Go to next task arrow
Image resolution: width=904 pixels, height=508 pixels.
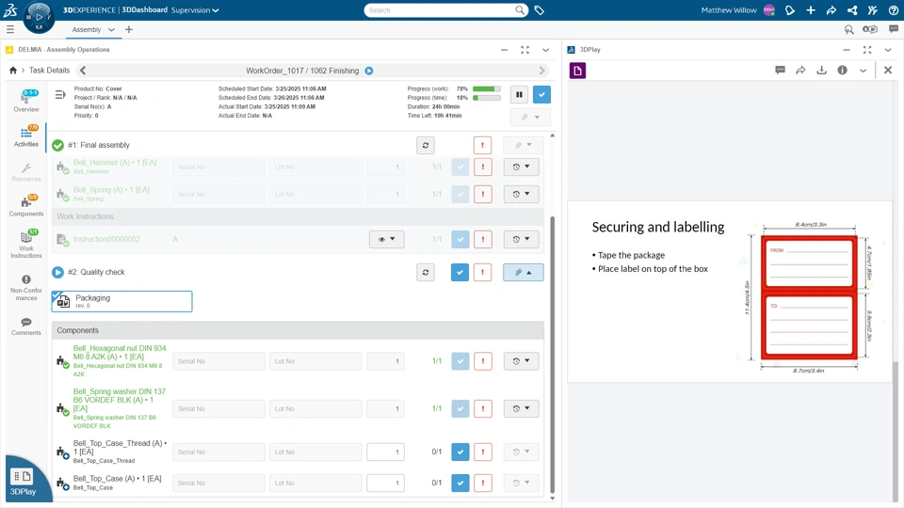[541, 71]
